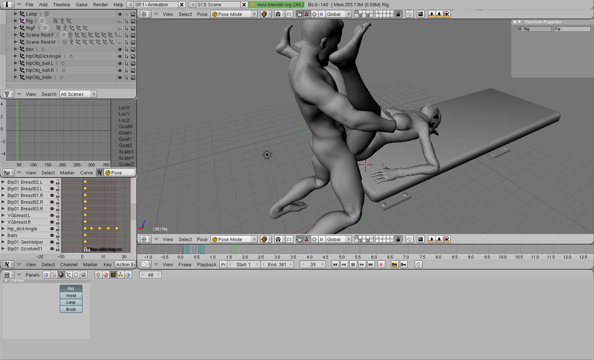Open the Render menu
The height and width of the screenshot is (360, 594).
[101, 4]
